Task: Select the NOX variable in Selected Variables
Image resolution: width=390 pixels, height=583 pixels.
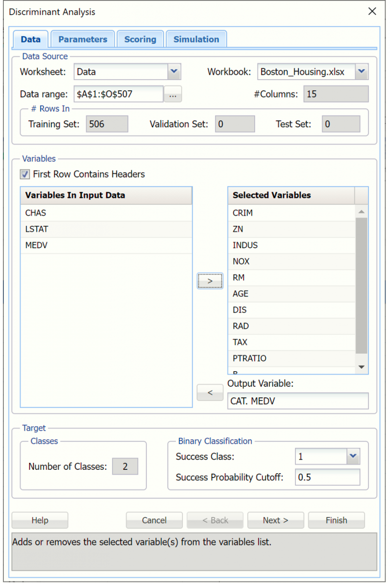Action: (241, 261)
